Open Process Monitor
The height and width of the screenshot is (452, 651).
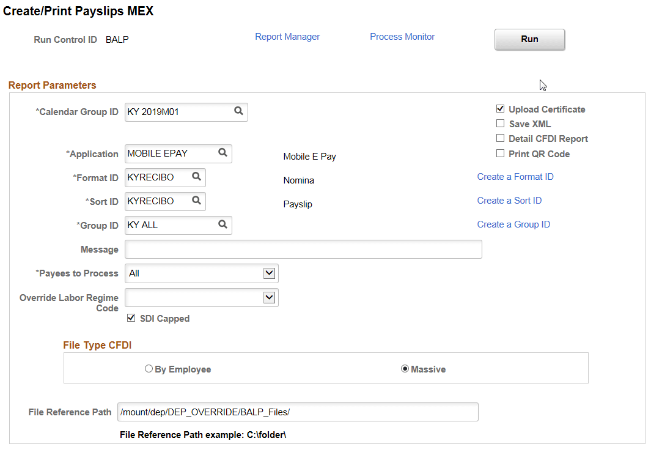[x=402, y=37]
